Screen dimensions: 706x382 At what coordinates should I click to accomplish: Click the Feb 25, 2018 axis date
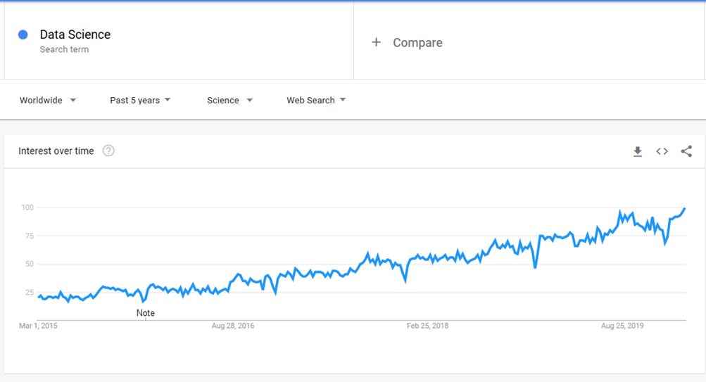coord(427,326)
